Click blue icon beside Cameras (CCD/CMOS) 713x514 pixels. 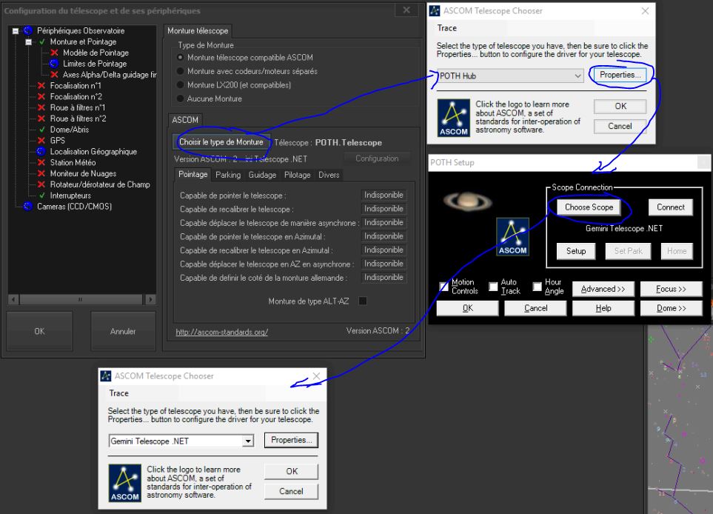29,207
